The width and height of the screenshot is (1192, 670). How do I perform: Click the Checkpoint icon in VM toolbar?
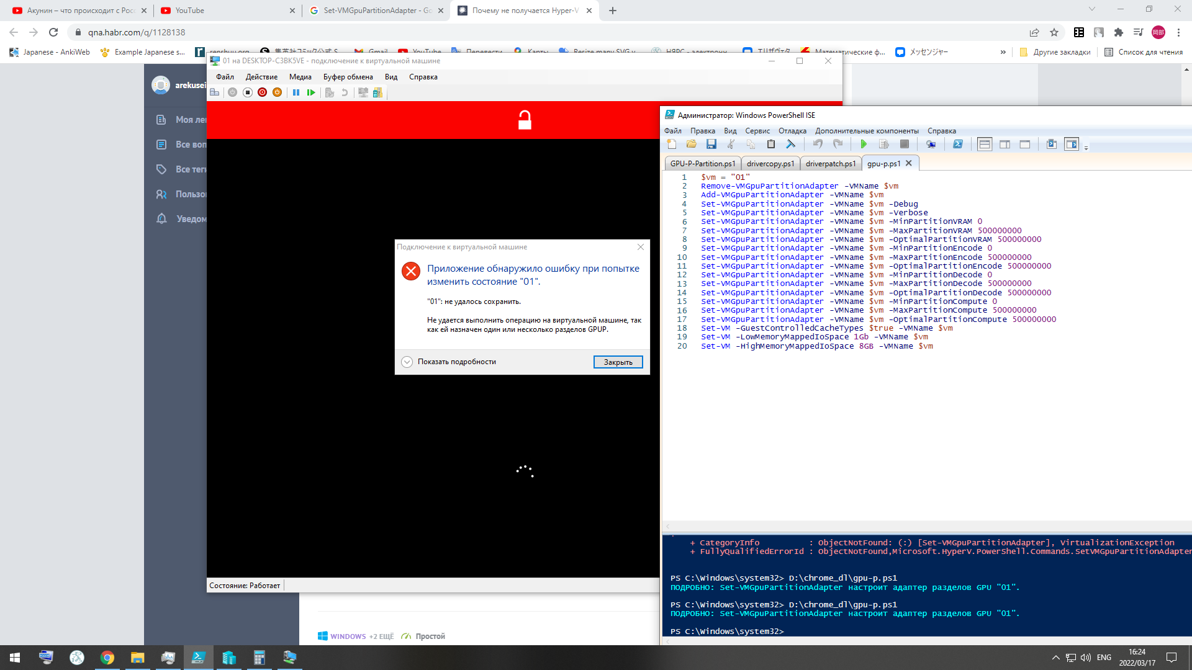coord(330,92)
